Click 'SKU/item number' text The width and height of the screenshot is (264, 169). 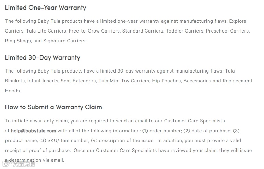pos(68,141)
